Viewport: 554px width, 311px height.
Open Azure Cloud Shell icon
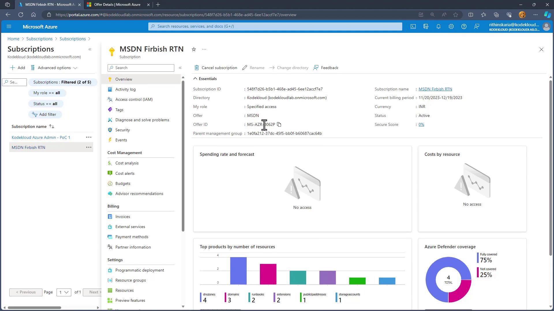pyautogui.click(x=413, y=26)
